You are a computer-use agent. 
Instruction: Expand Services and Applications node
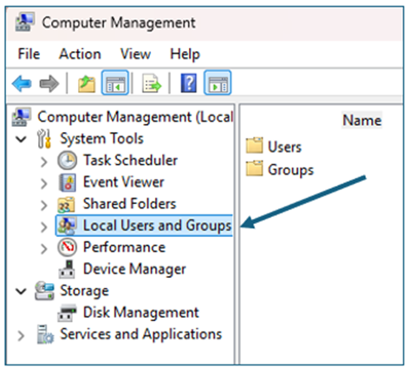coord(21,336)
